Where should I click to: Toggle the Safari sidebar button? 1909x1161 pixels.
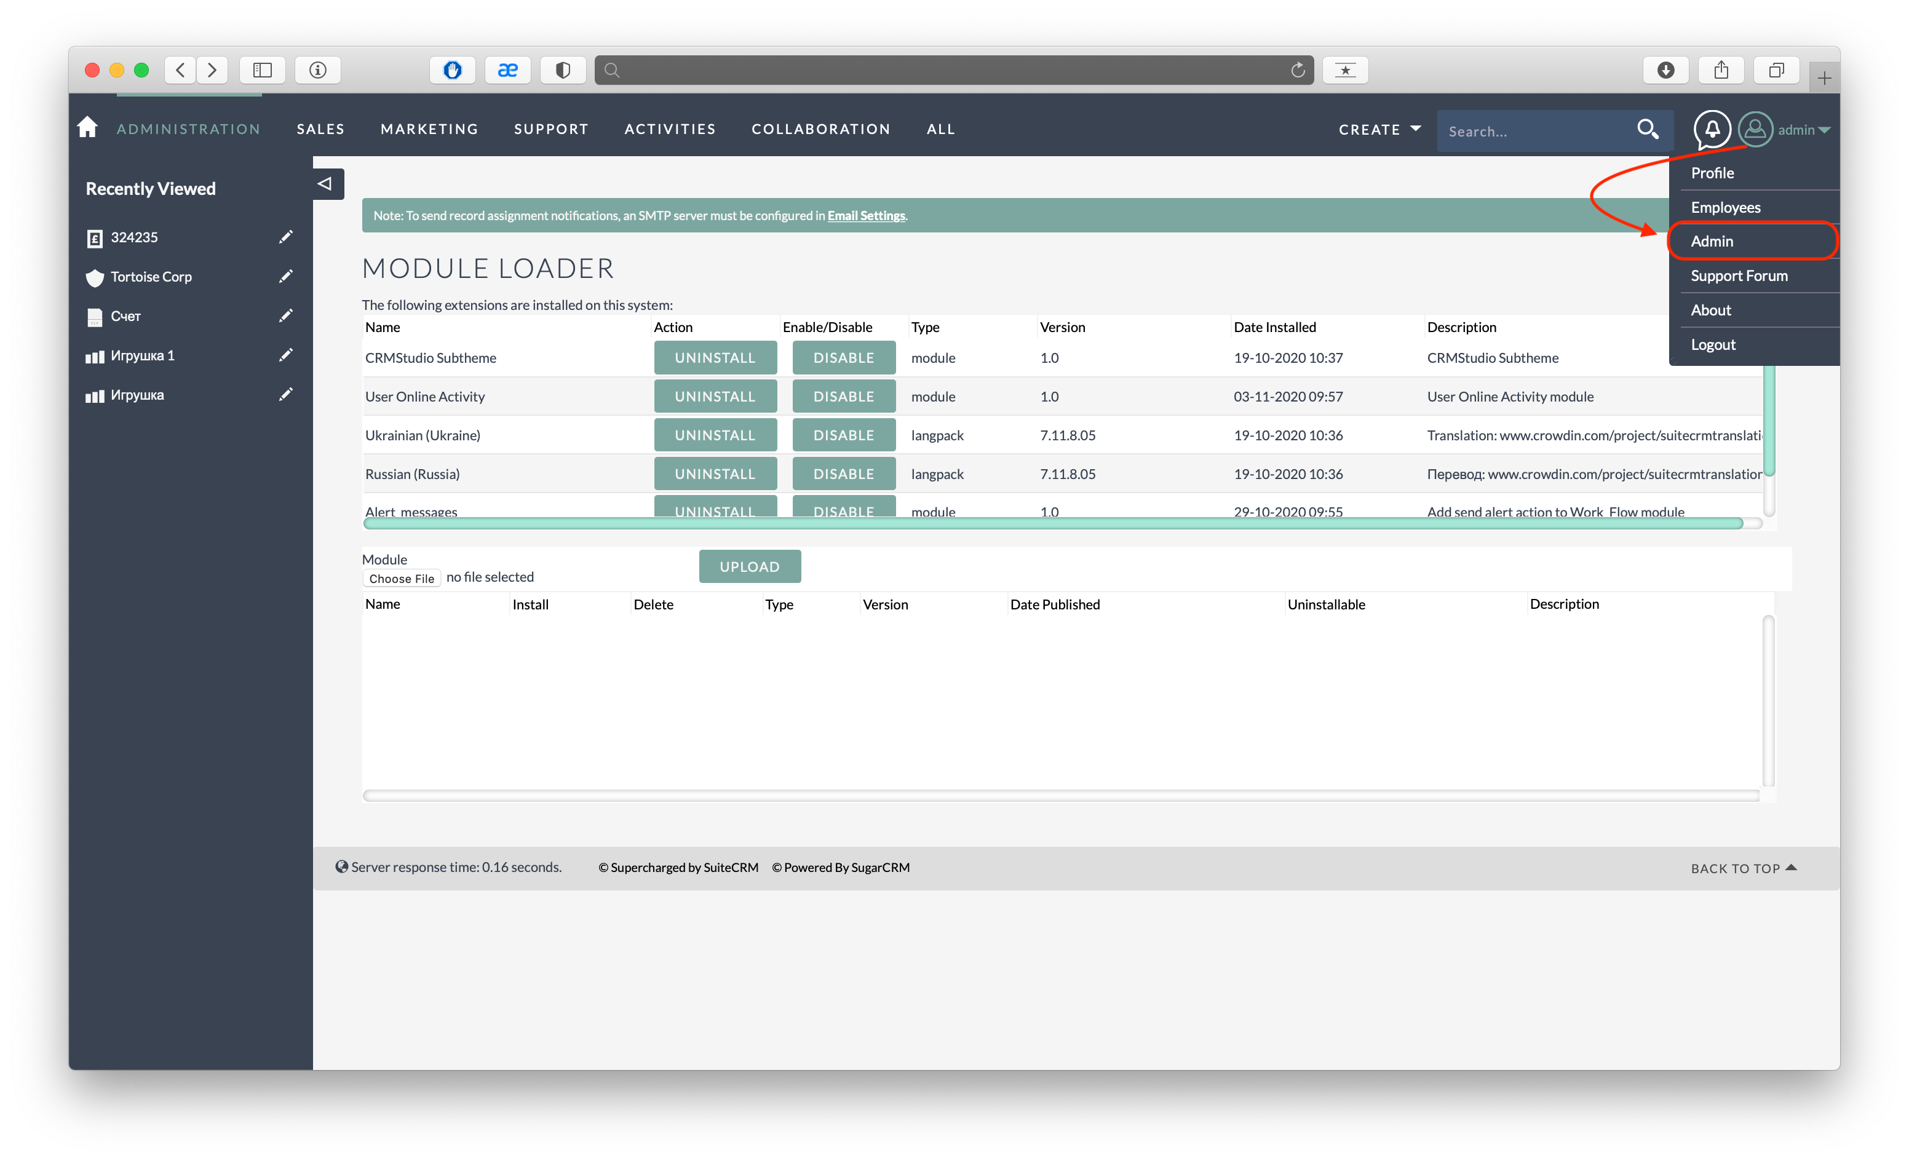tap(263, 69)
